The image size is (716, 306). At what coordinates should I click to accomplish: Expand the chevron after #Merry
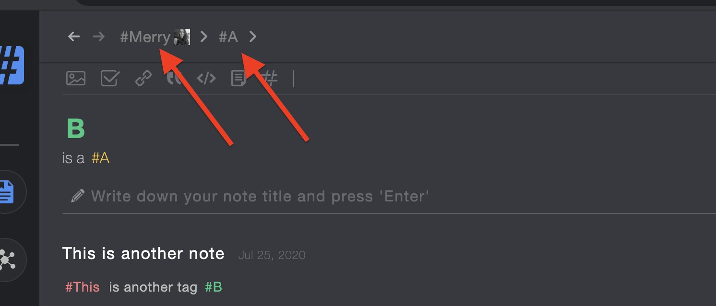coord(204,36)
